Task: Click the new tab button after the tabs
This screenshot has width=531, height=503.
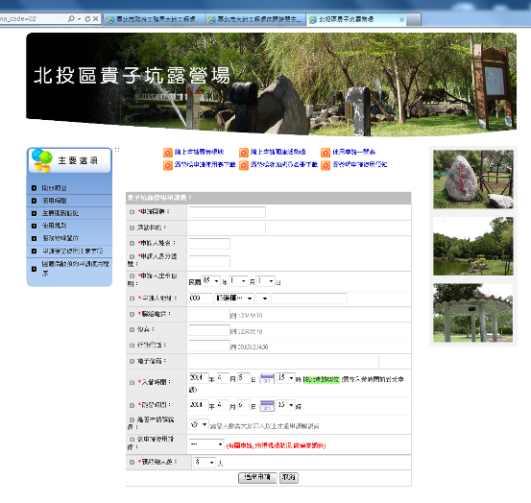Action: [414, 19]
